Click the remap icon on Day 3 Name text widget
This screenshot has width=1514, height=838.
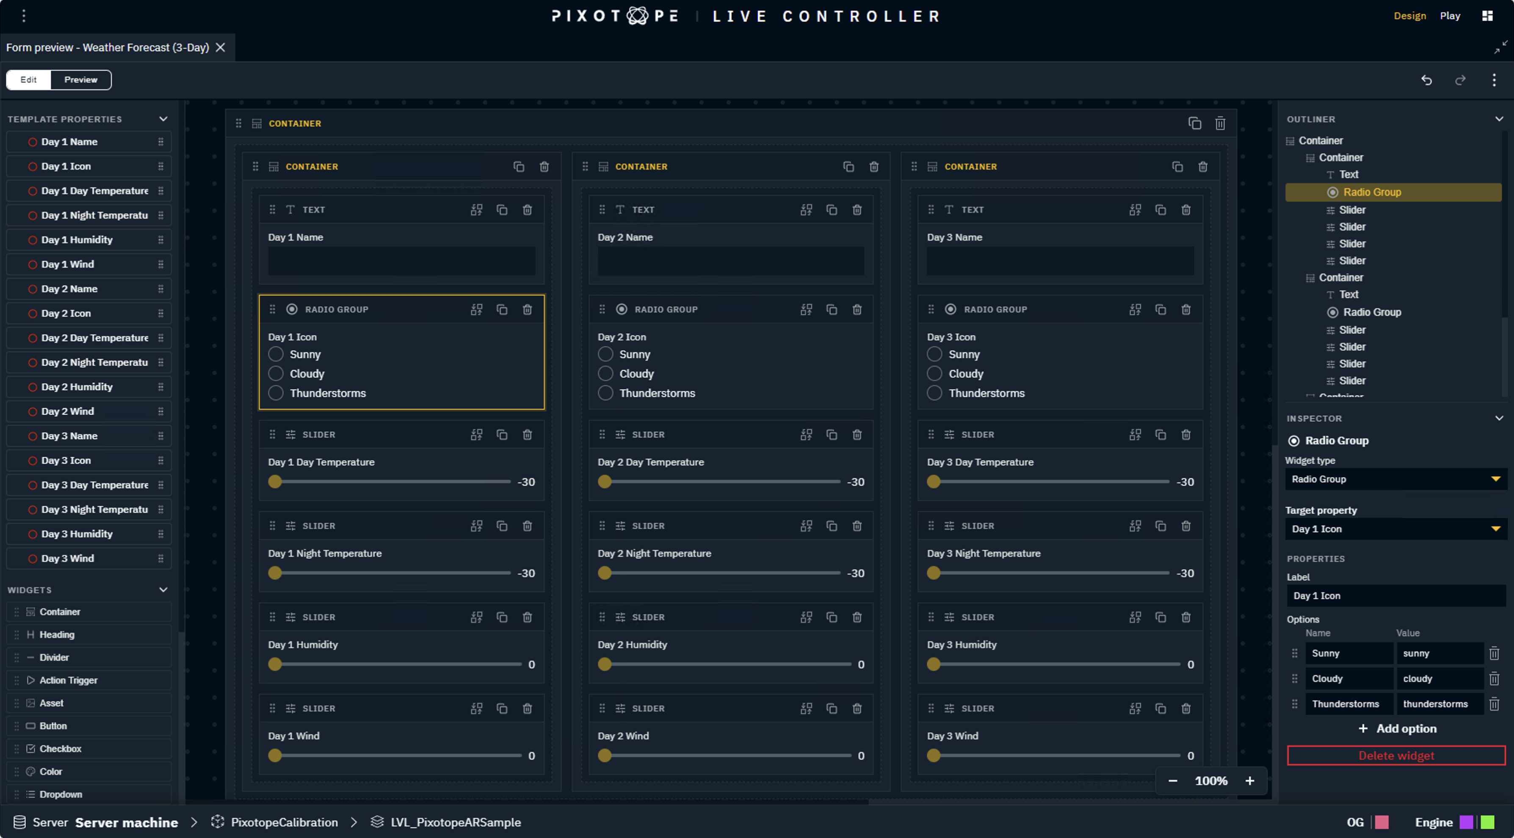click(x=1135, y=210)
